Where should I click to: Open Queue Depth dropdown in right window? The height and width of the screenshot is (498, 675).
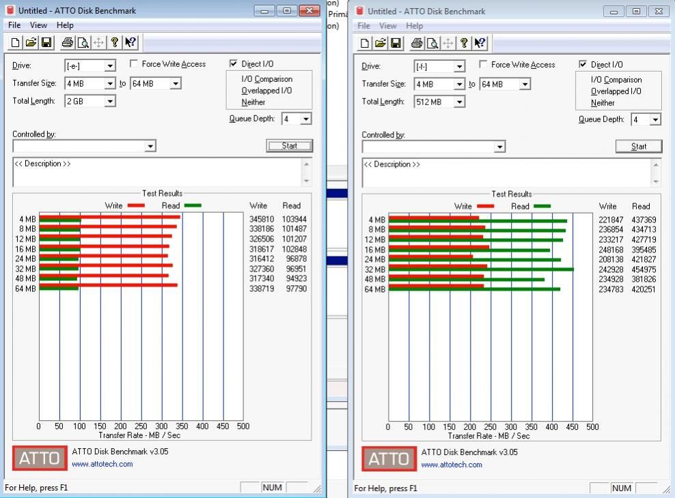[655, 119]
